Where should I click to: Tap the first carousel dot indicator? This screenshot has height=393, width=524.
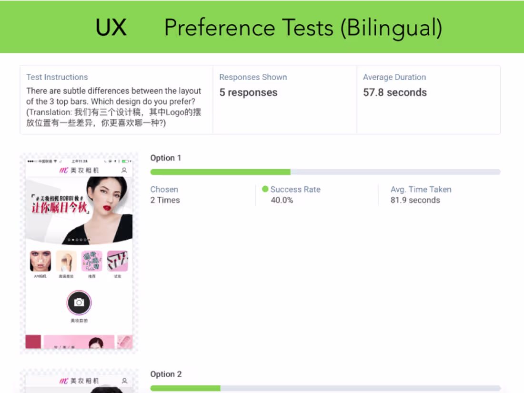point(68,239)
